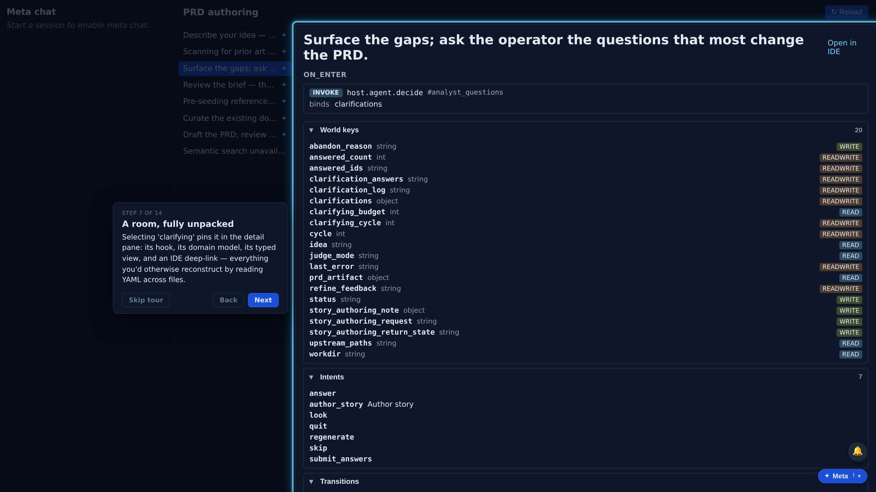Click the 'prd_artifact' world key
Image resolution: width=876 pixels, height=492 pixels.
336,277
